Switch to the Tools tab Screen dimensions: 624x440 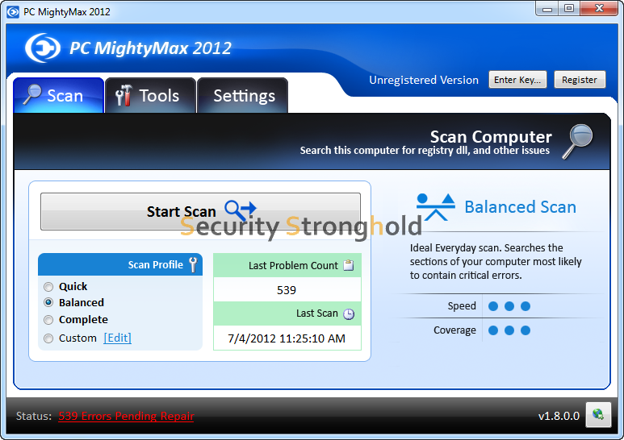tap(150, 95)
